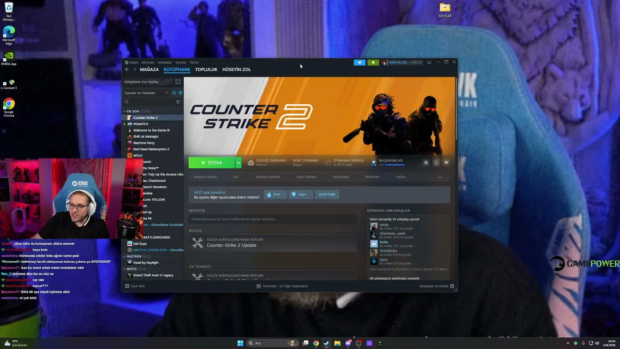The height and width of the screenshot is (349, 620).
Task: Open Rehberler link
Action: (x=372, y=177)
